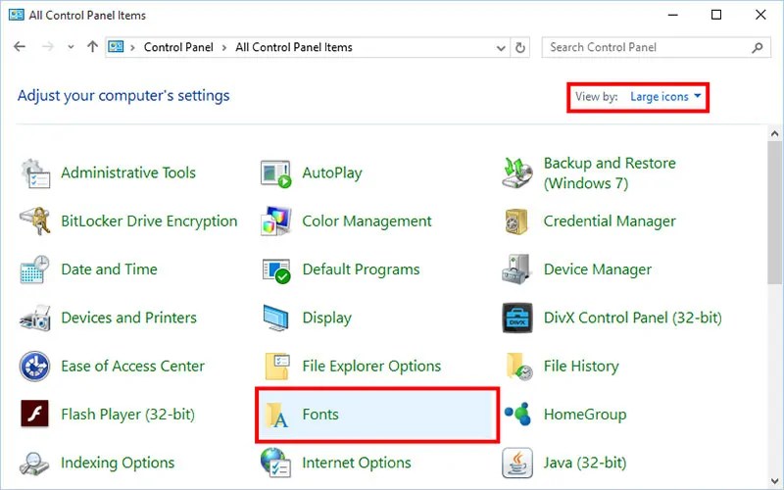Open the Java coffee cup icon
This screenshot has height=490, width=784.
coord(517,463)
